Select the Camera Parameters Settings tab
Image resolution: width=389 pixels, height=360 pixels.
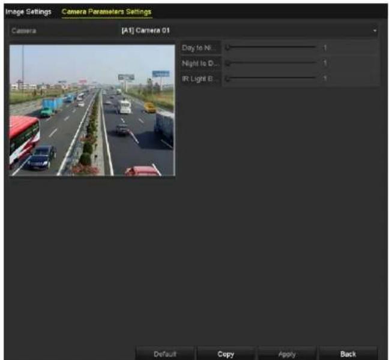click(x=106, y=11)
